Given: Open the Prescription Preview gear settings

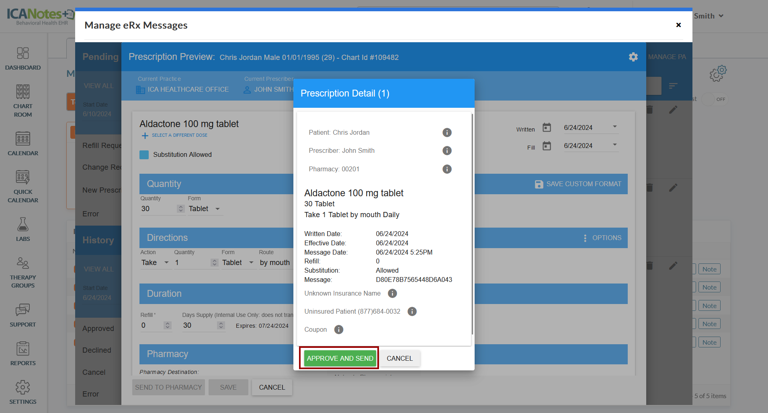Looking at the screenshot, I should coord(633,57).
